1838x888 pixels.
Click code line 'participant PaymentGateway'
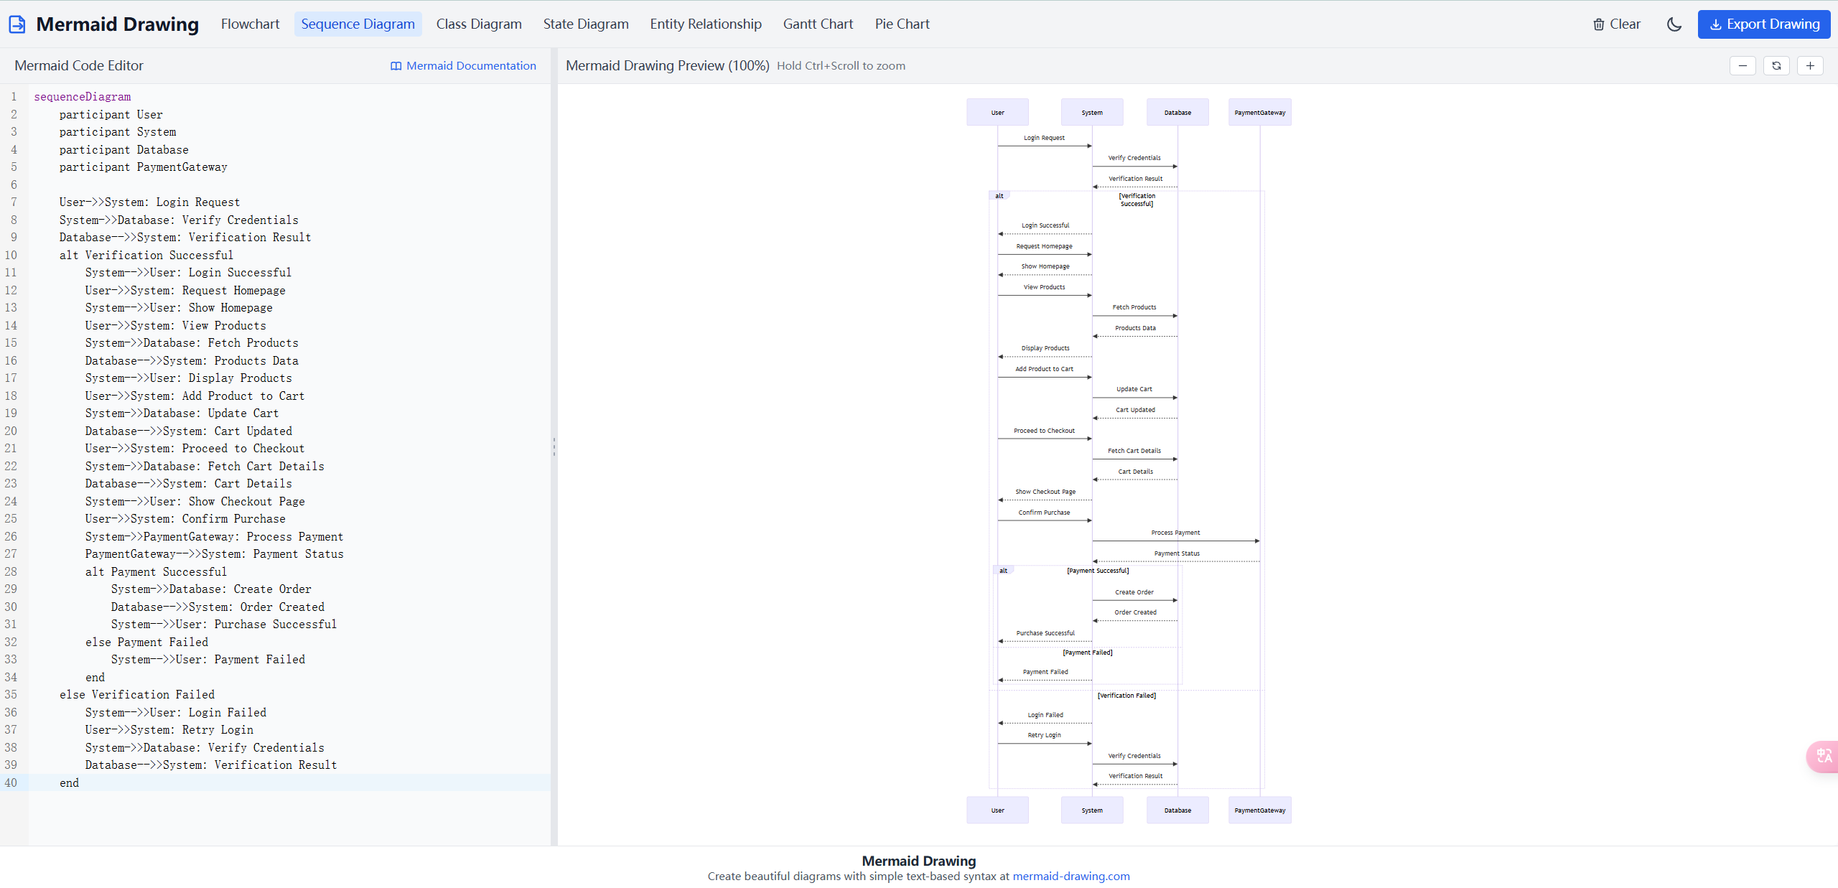tap(144, 167)
